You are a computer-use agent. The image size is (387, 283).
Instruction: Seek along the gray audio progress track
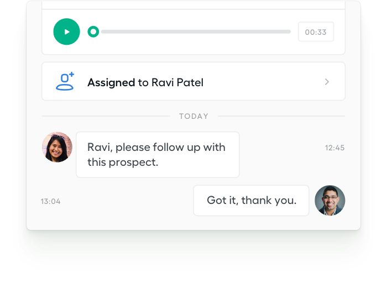tap(196, 32)
